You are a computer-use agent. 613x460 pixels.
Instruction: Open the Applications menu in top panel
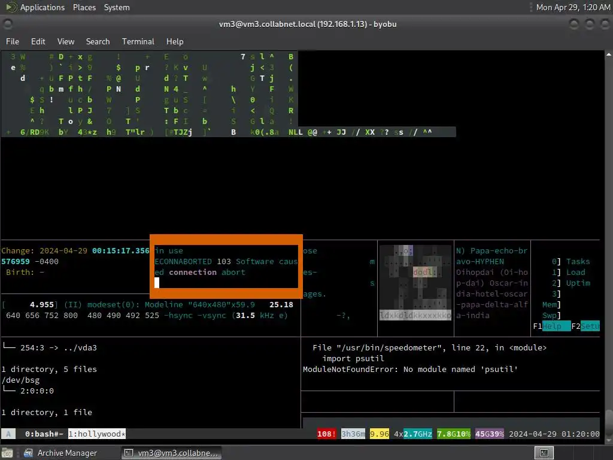point(43,7)
